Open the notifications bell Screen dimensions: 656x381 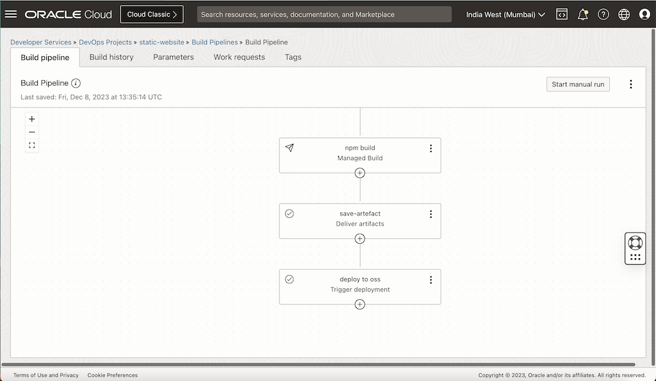583,14
